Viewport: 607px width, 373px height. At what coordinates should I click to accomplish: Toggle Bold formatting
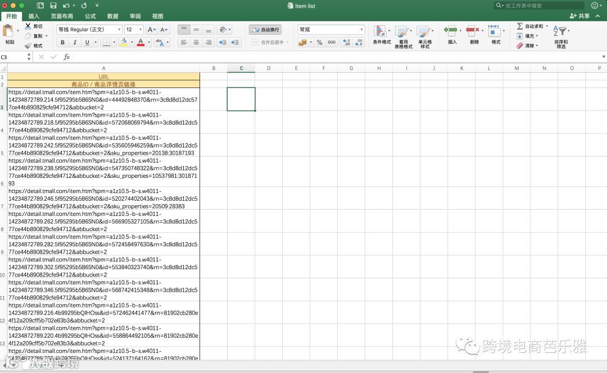coord(62,42)
